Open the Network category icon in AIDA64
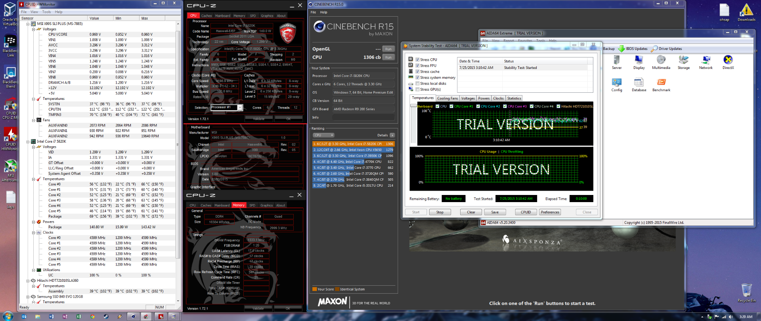 [x=706, y=62]
